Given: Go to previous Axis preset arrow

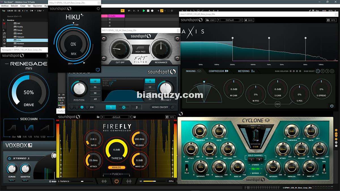Looking at the screenshot, I should [219, 20].
